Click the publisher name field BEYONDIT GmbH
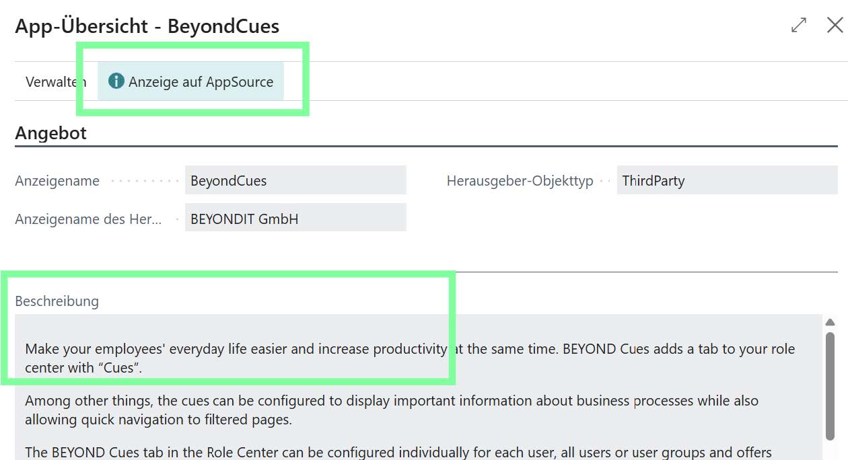The height and width of the screenshot is (460, 848). (295, 218)
